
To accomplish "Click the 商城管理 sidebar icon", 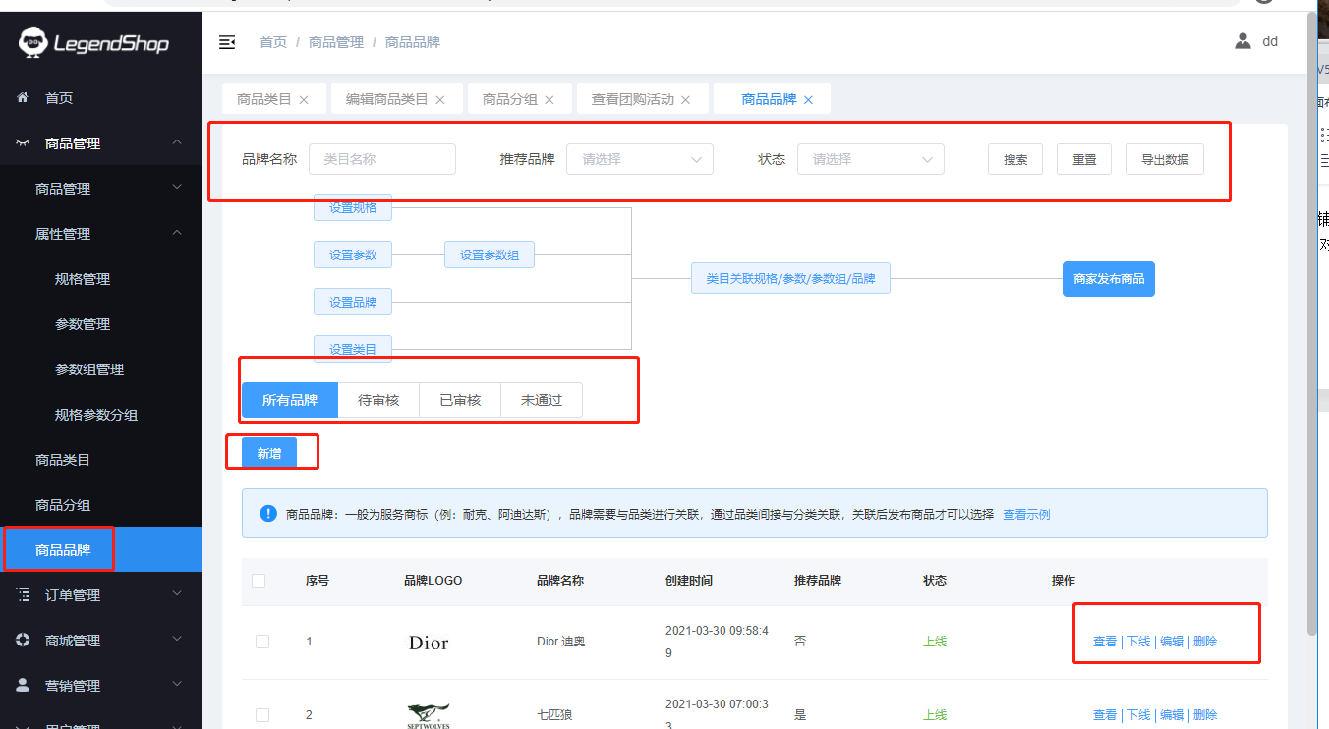I will (x=23, y=640).
